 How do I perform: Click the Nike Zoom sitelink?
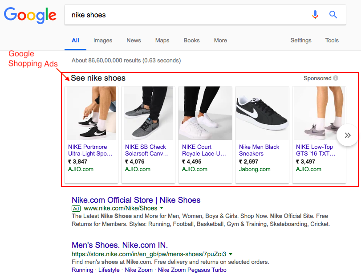138,270
